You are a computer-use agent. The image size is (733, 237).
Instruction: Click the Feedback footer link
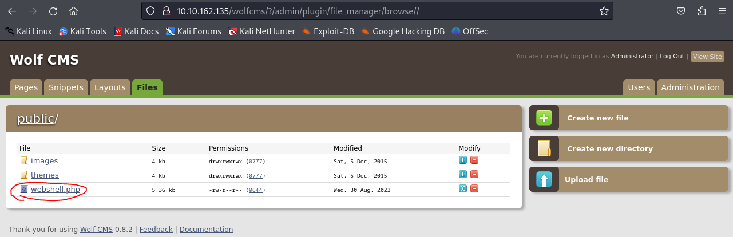pyautogui.click(x=156, y=230)
